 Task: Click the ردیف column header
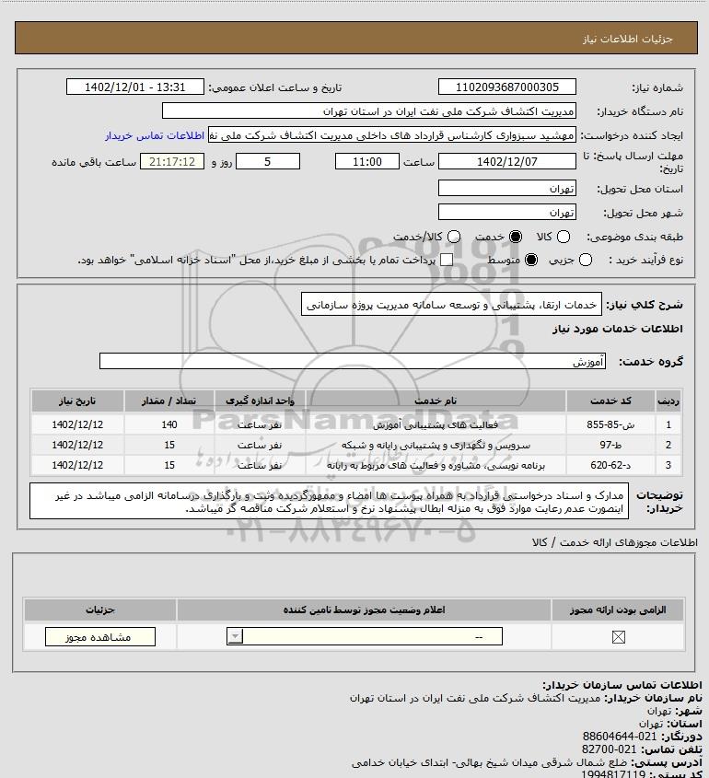click(x=668, y=401)
